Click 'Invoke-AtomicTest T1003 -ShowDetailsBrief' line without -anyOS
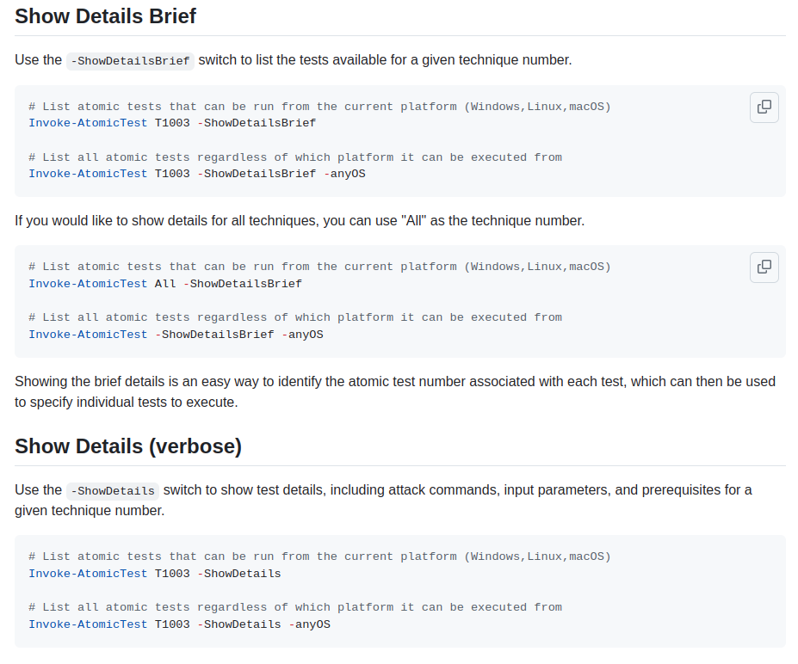The image size is (798, 664). point(172,123)
